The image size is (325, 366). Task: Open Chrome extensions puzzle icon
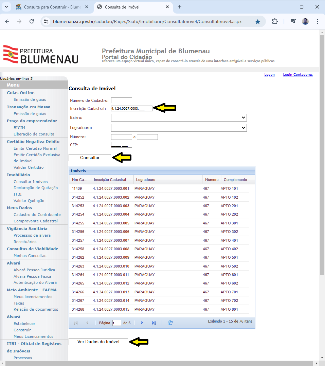click(x=275, y=21)
